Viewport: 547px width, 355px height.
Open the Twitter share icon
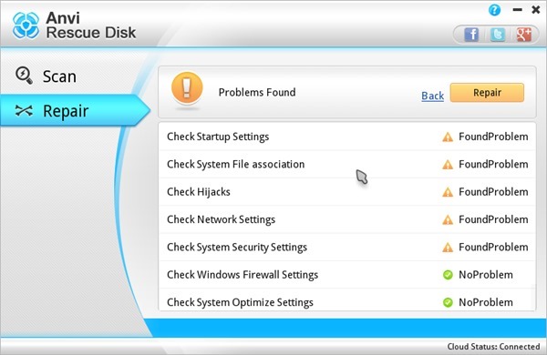click(x=498, y=35)
